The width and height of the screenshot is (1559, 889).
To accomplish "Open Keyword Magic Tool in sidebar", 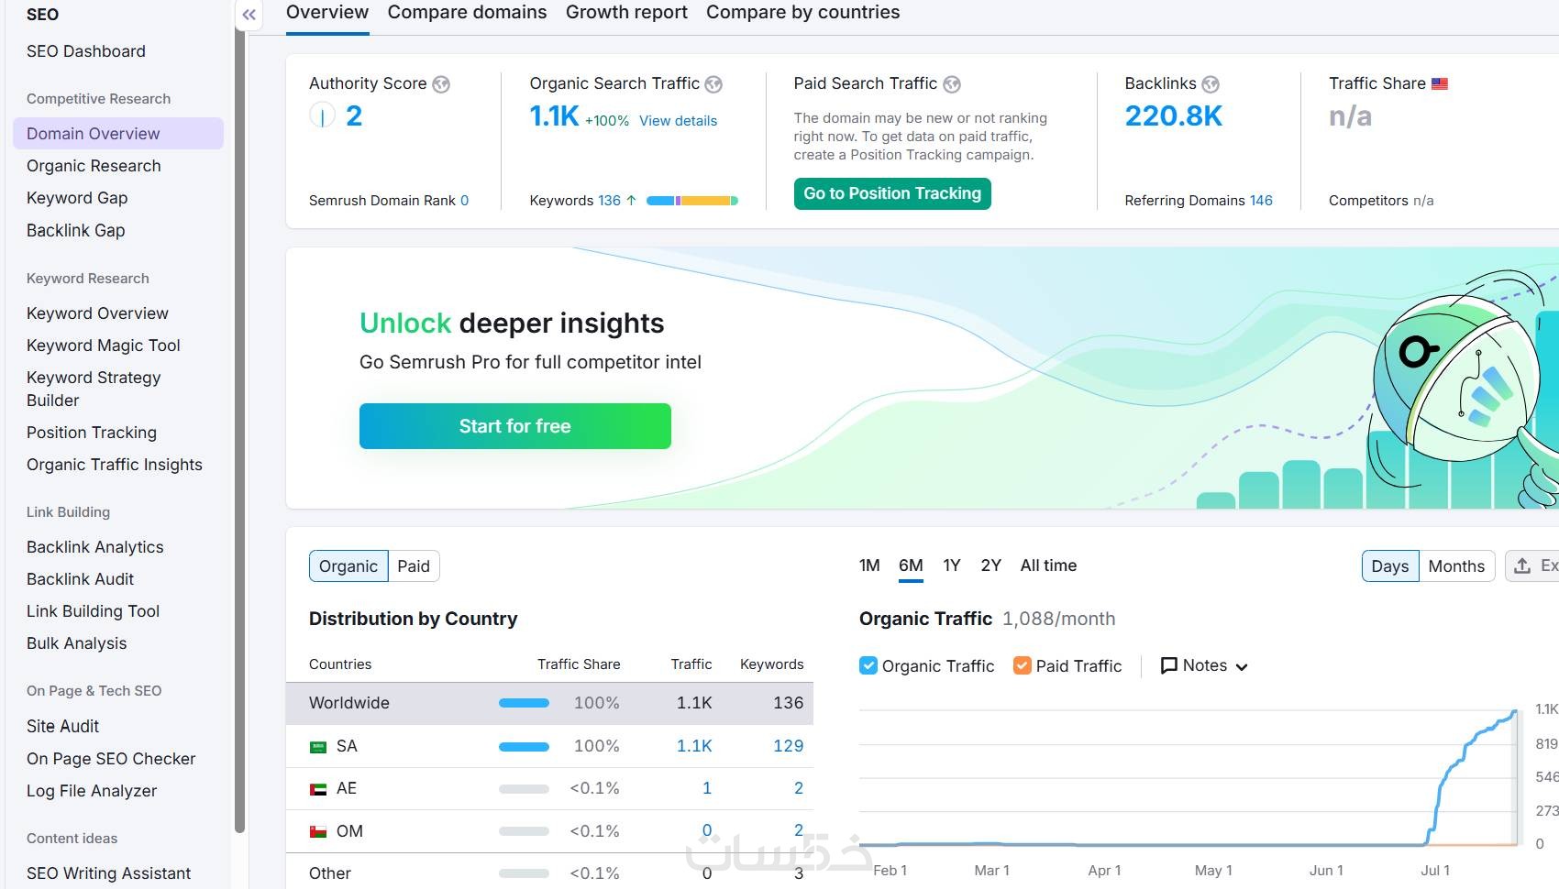I will point(104,346).
